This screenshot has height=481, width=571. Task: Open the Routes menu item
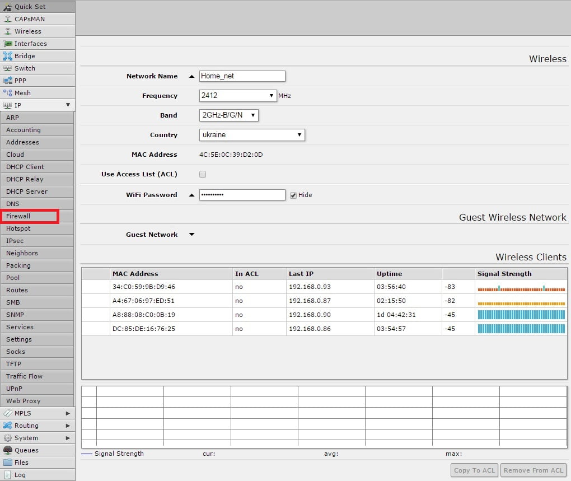coord(37,290)
